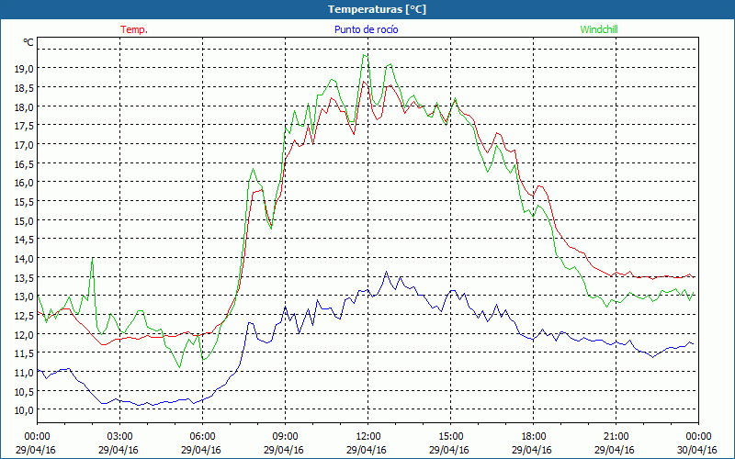The width and height of the screenshot is (735, 459).
Task: Click the 18,0 axis value
Action: [25, 106]
